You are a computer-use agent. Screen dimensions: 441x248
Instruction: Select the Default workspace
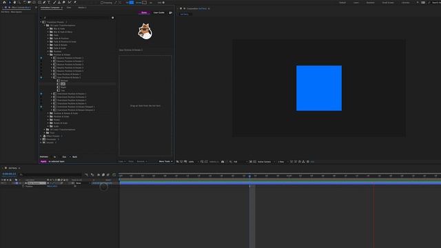[342, 3]
